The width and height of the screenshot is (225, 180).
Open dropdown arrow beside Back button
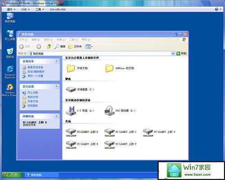click(32, 47)
